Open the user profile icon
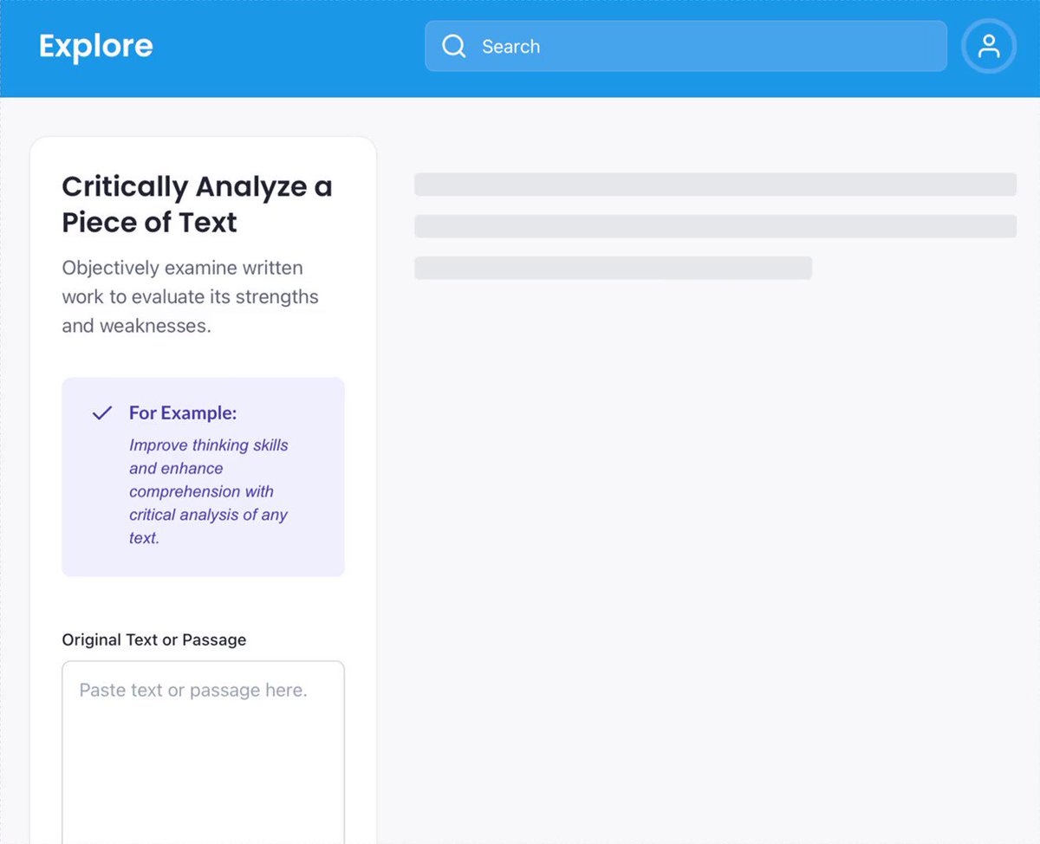1040x844 pixels. 989,46
